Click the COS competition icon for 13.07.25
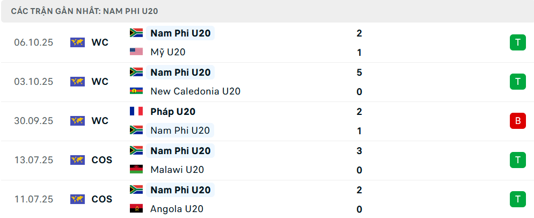534x218 pixels. (x=78, y=160)
